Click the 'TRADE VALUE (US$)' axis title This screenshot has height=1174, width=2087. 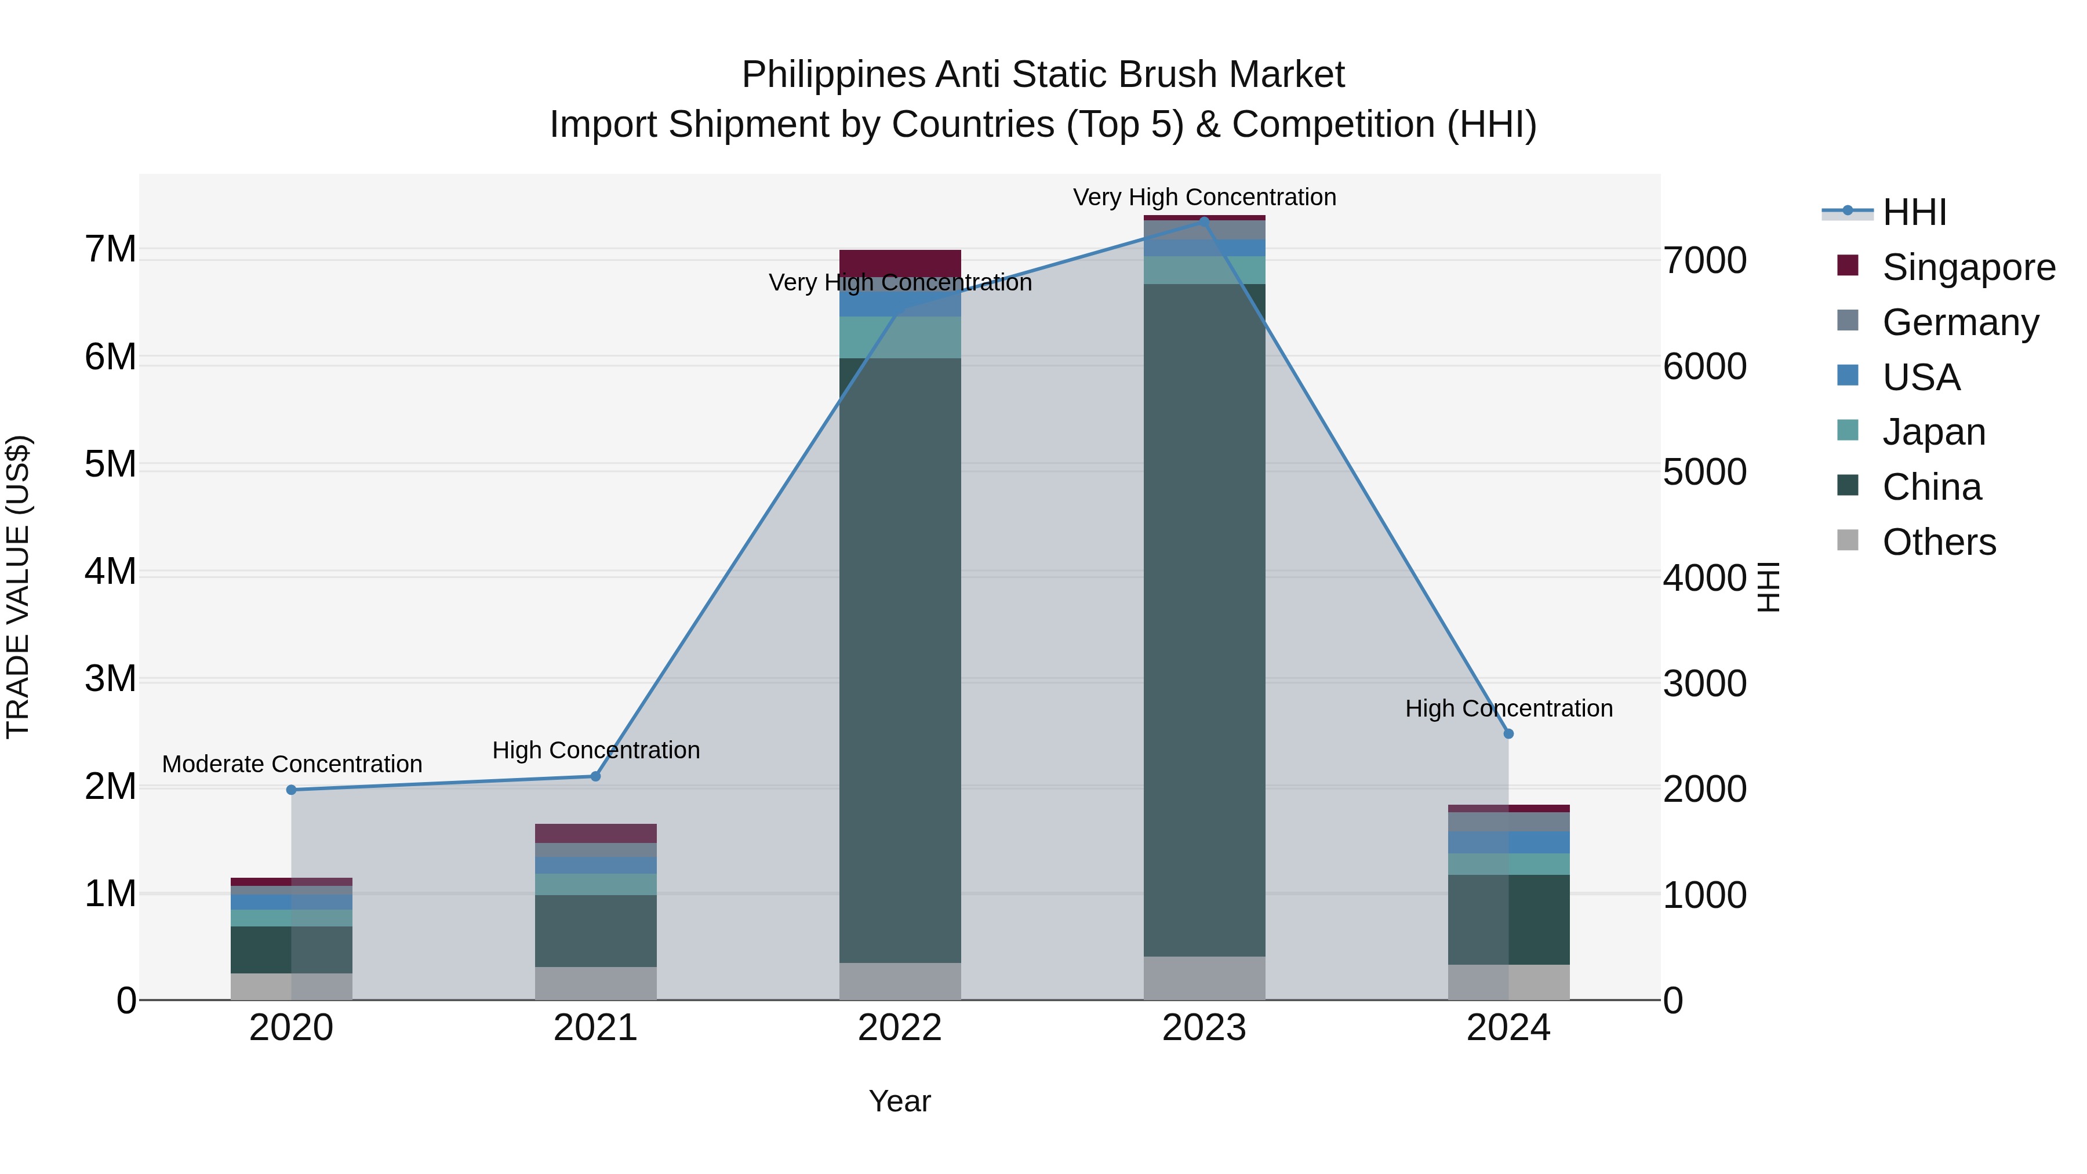[x=18, y=587]
